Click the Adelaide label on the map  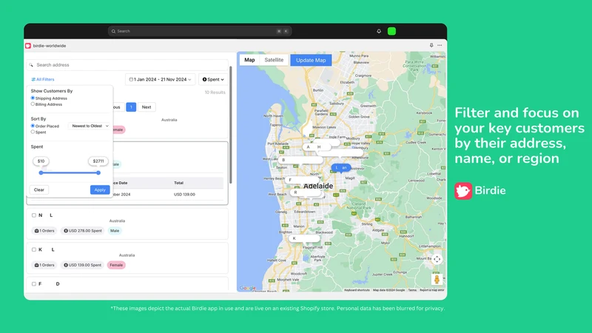click(318, 186)
